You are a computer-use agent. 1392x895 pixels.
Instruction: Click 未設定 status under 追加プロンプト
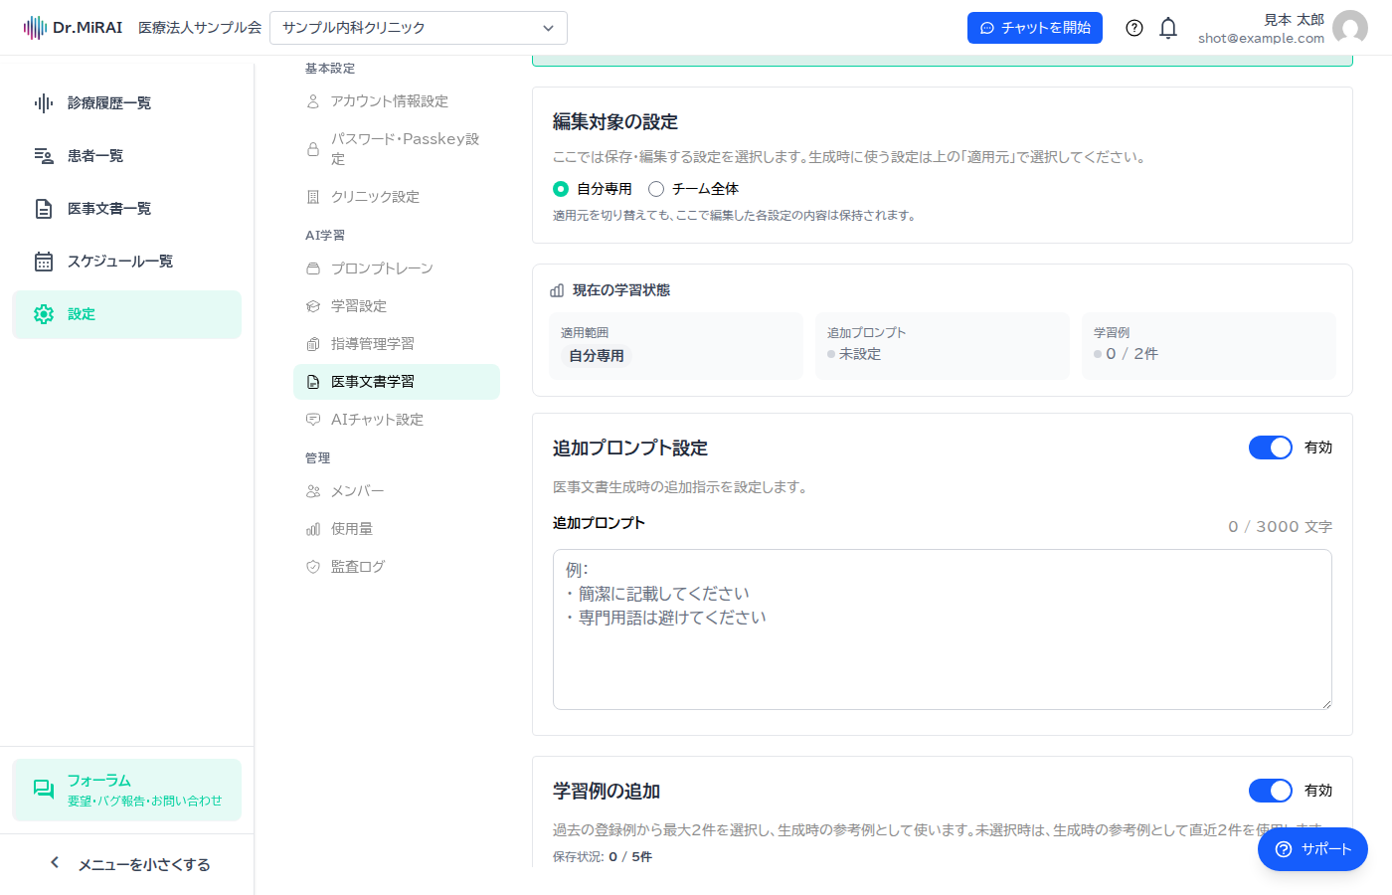(x=860, y=354)
